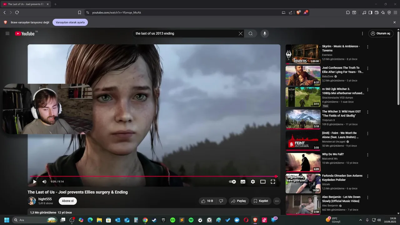Toggle the autoplay switch in the player
400x225 pixels.
coord(232,182)
